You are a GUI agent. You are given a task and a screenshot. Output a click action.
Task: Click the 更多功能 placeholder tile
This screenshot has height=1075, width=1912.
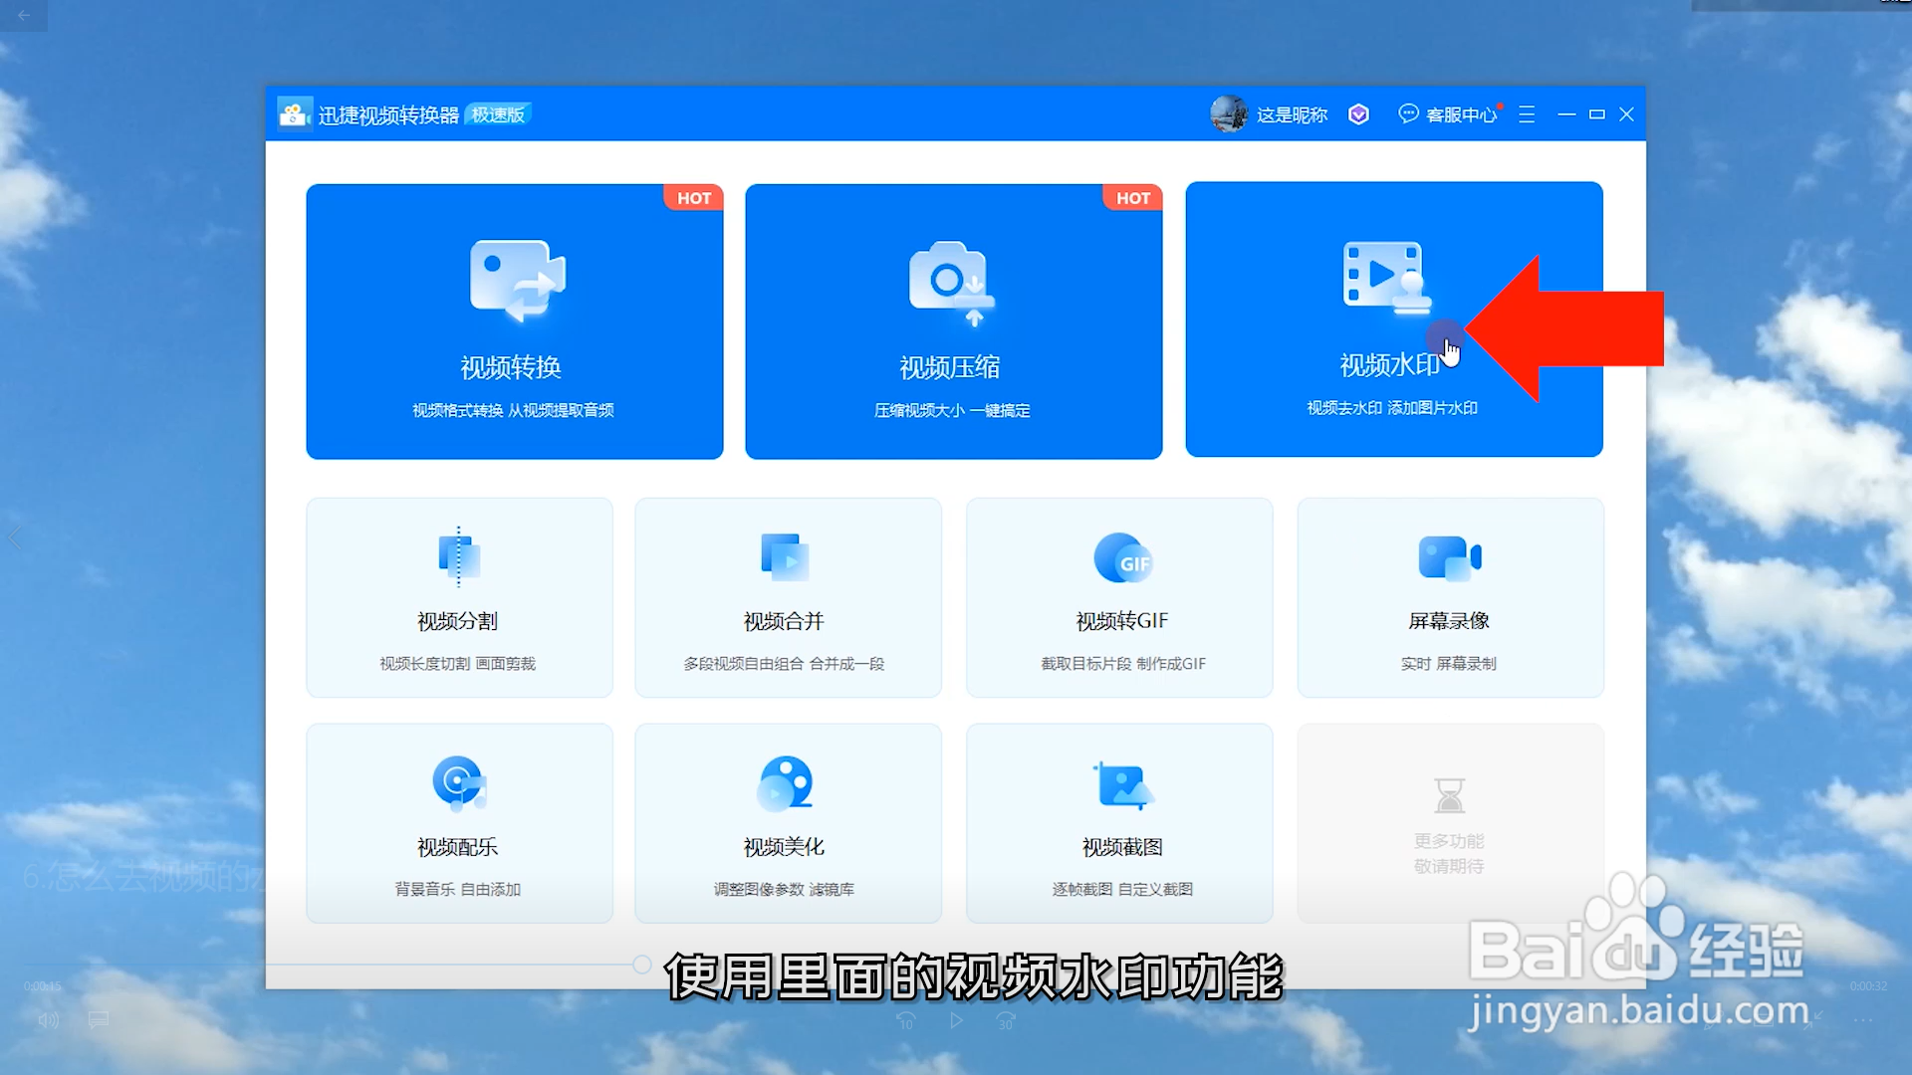(1450, 823)
